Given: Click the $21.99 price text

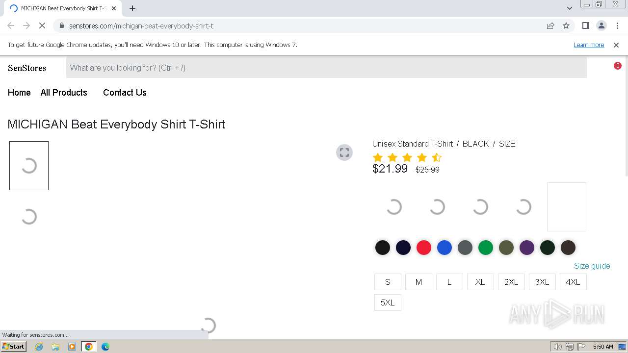Looking at the screenshot, I should (x=390, y=169).
